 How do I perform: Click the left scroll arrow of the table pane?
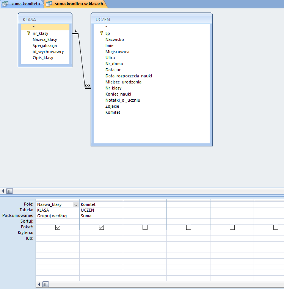(x=3, y=191)
